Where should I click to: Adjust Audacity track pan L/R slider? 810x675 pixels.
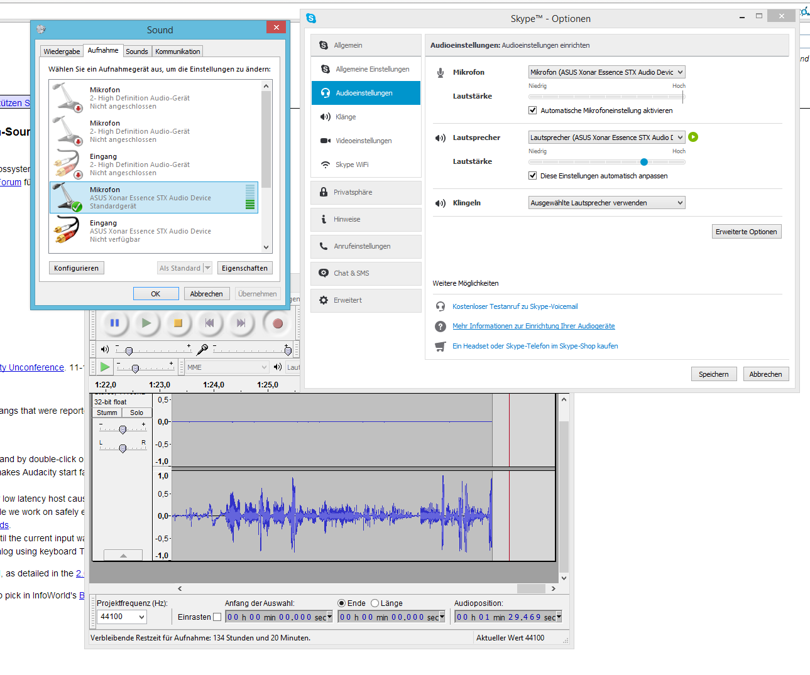(x=123, y=448)
